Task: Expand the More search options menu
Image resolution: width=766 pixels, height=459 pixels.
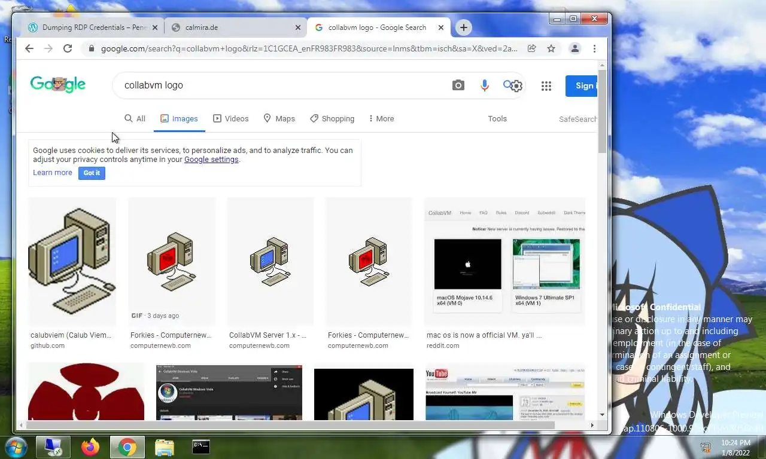Action: (381, 119)
